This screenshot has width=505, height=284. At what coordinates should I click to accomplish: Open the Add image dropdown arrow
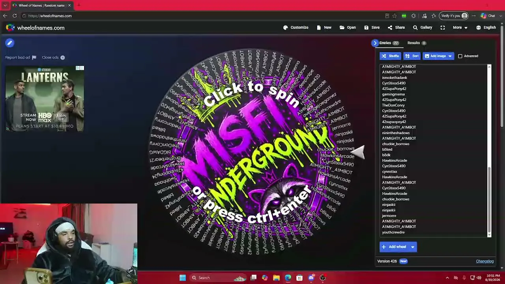coord(450,56)
